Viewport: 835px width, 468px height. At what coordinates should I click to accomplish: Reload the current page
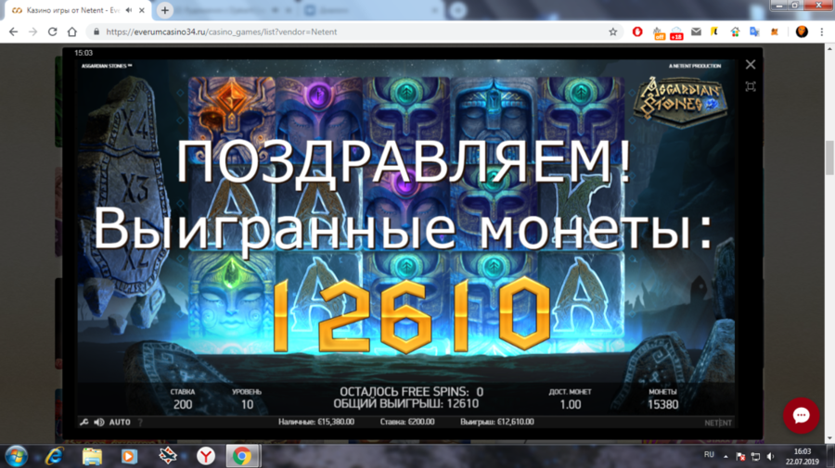[x=52, y=32]
